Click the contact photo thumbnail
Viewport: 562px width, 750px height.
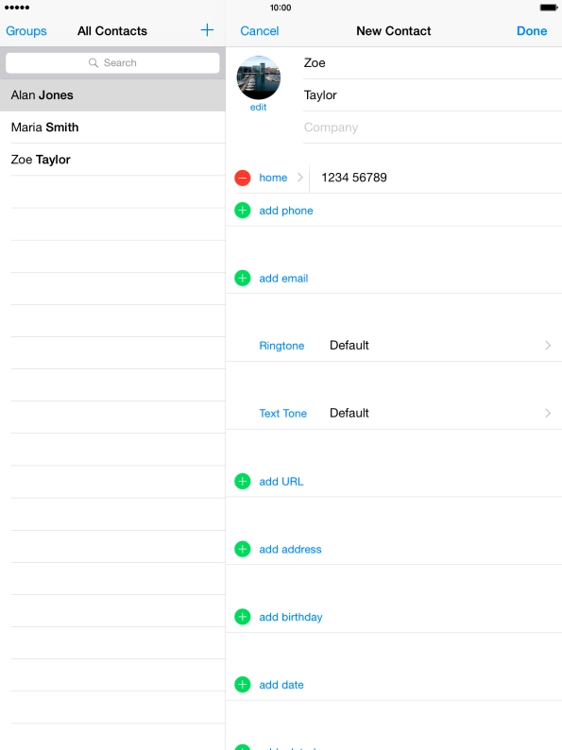click(x=258, y=77)
